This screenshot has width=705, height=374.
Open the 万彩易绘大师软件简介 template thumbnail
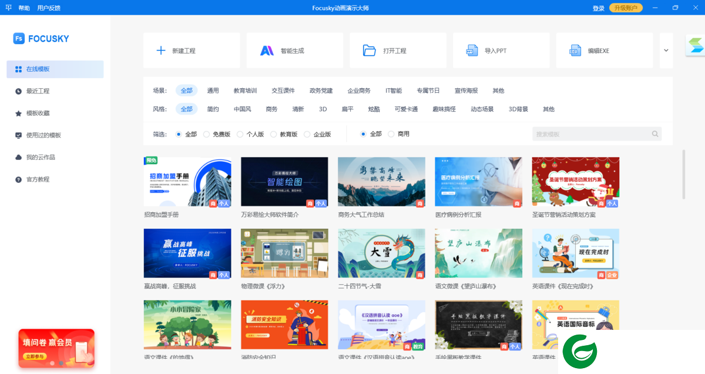pos(284,182)
